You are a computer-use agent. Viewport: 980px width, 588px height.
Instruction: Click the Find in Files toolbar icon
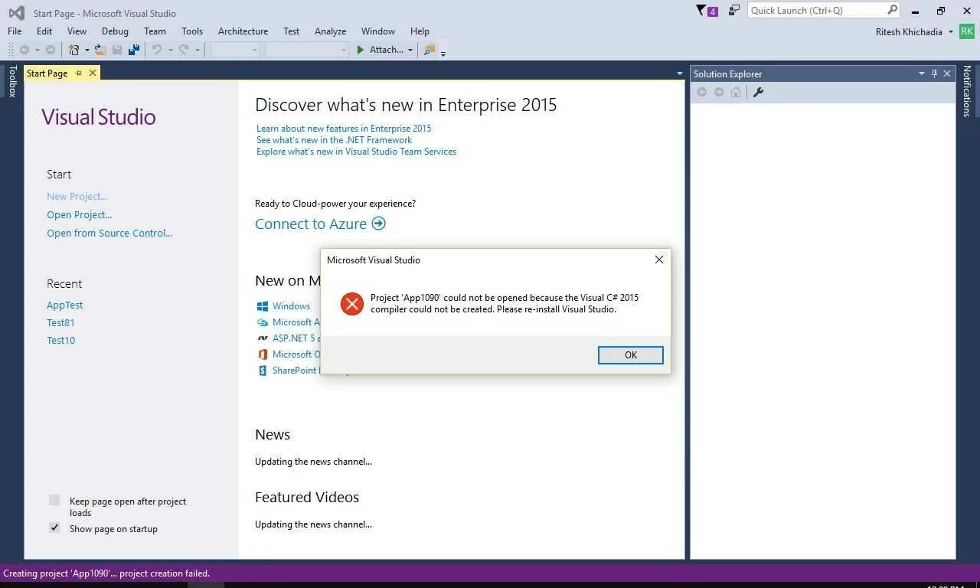tap(430, 50)
